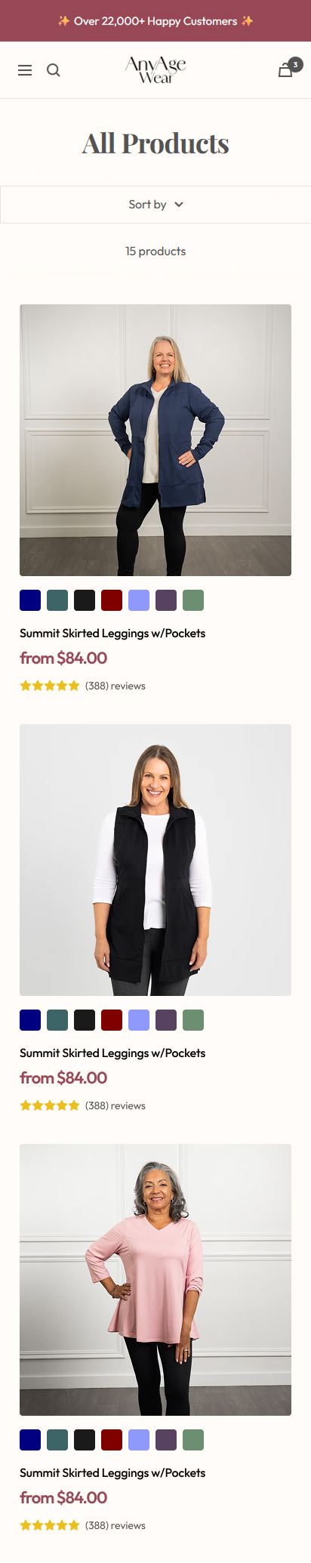The height and width of the screenshot is (1563, 311).
Task: Open the black vest product image
Action: [x=155, y=860]
